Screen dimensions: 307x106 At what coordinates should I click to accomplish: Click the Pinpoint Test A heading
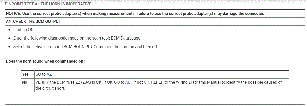coord(48,4)
